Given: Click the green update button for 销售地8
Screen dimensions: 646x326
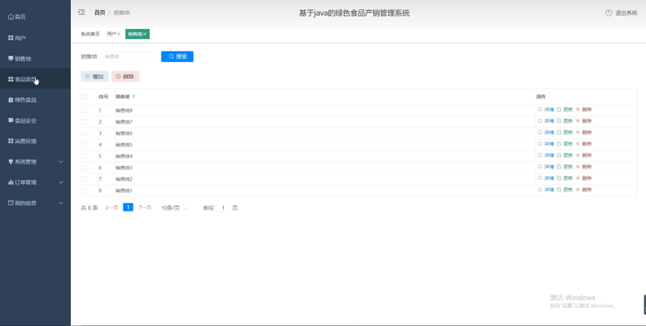Looking at the screenshot, I should coord(565,110).
